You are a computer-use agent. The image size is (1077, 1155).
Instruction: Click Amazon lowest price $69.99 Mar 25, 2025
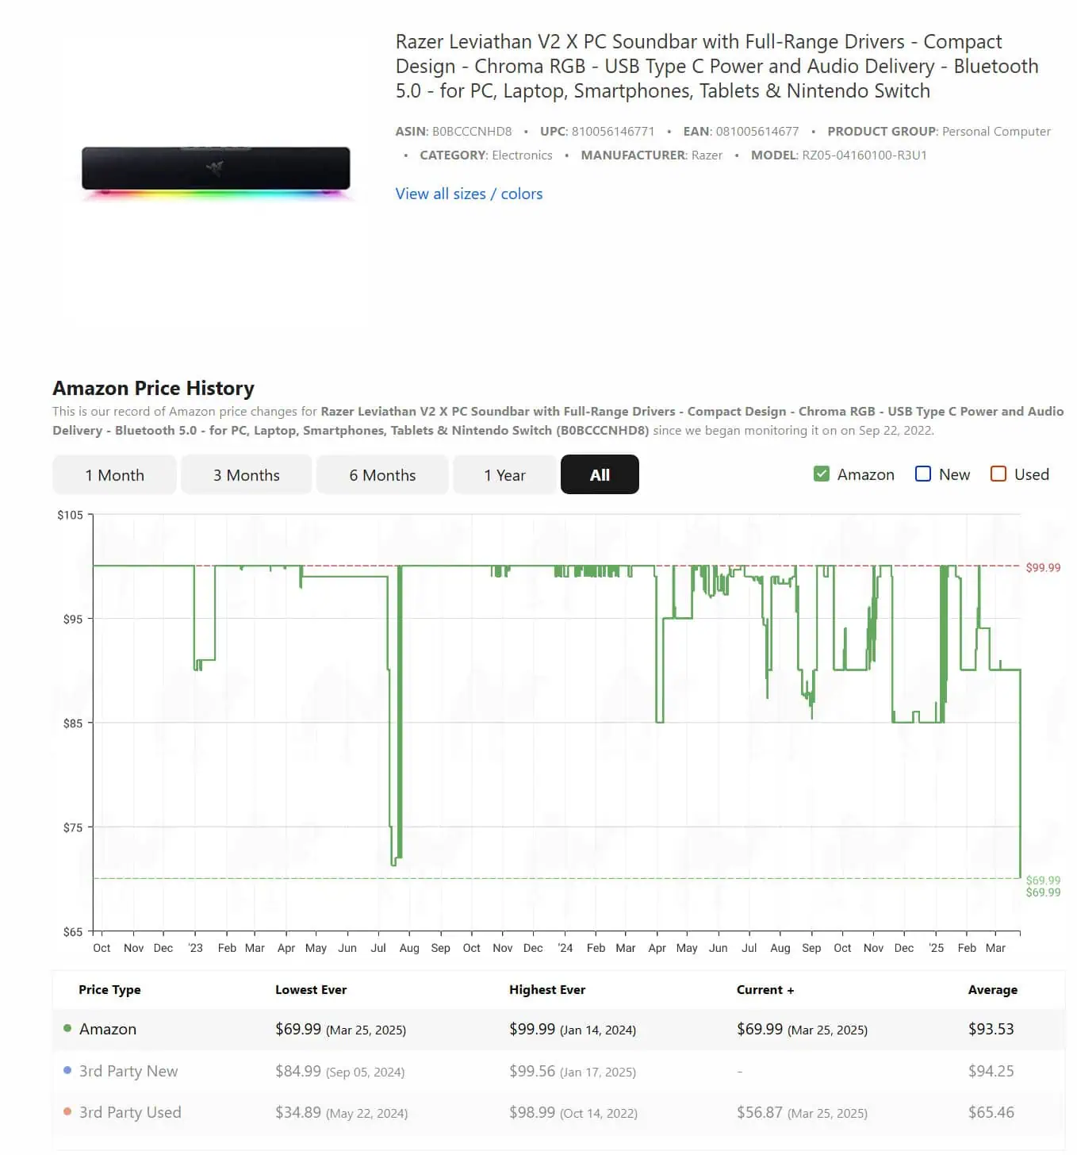pos(340,1029)
